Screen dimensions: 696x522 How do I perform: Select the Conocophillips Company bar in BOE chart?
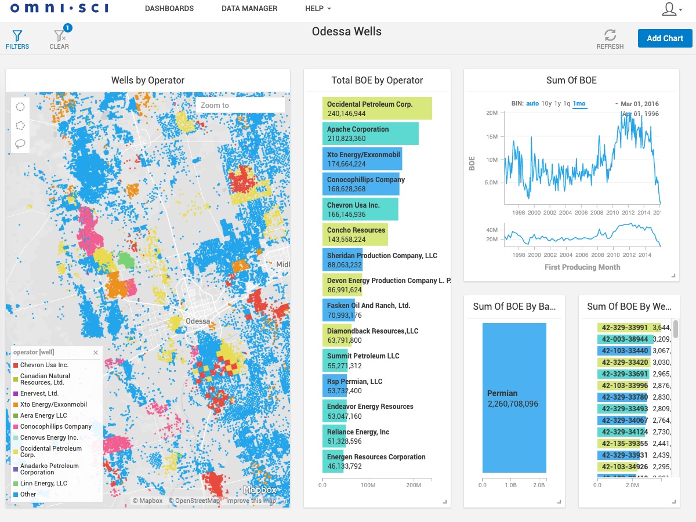361,184
